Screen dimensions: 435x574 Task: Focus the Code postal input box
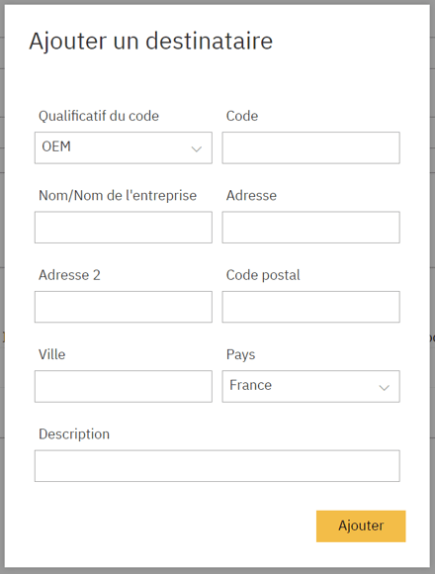click(310, 307)
